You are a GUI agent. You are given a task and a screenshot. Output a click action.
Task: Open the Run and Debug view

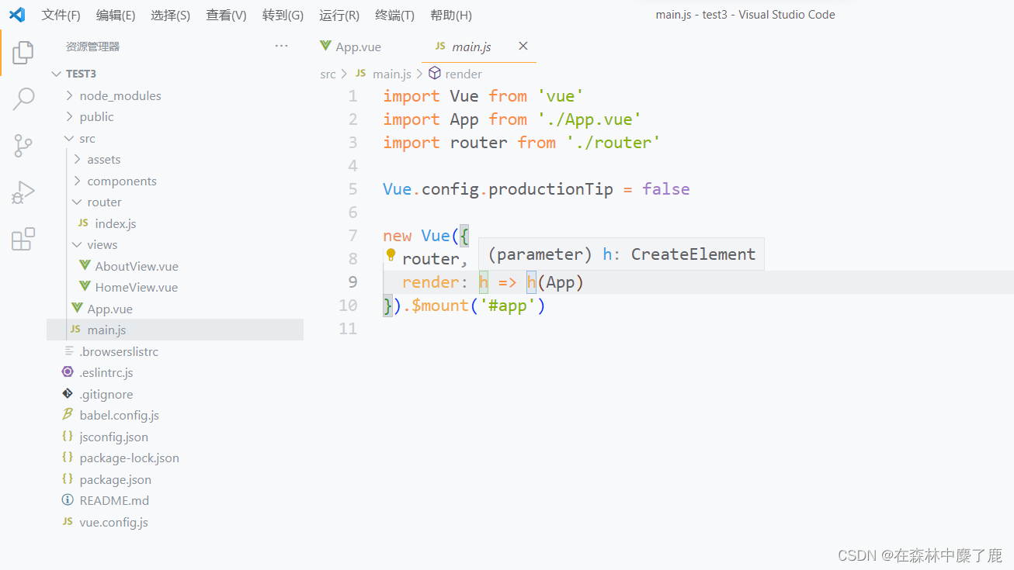point(23,192)
